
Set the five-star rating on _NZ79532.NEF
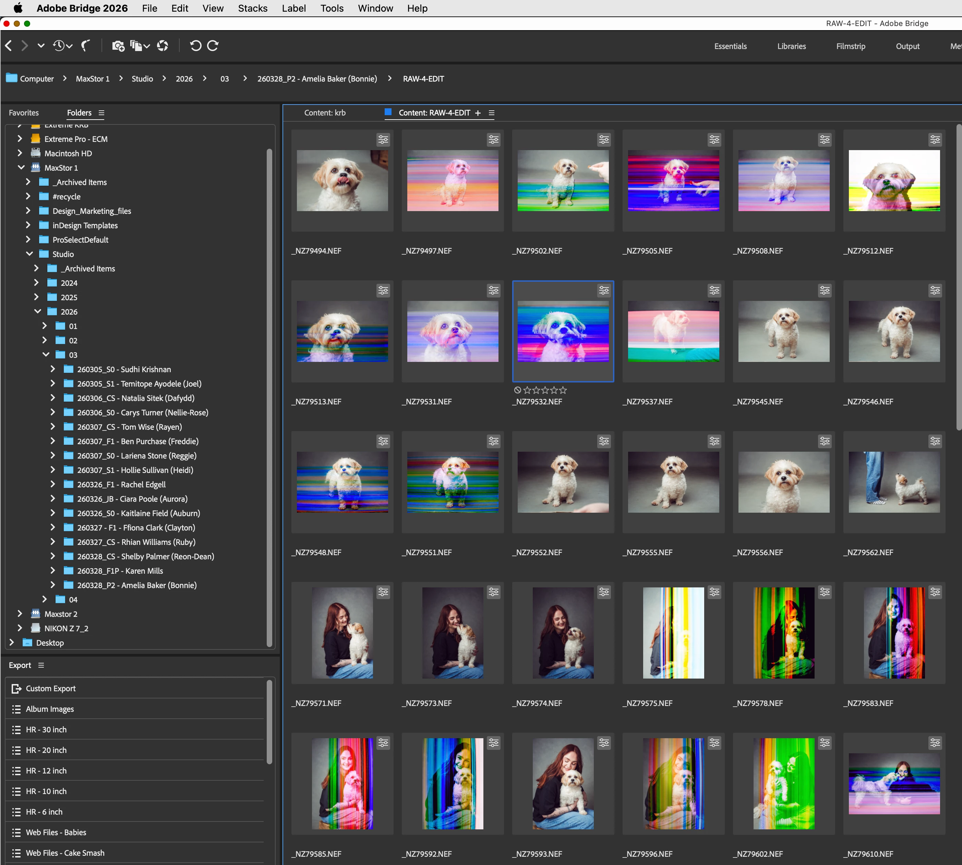pyautogui.click(x=563, y=390)
